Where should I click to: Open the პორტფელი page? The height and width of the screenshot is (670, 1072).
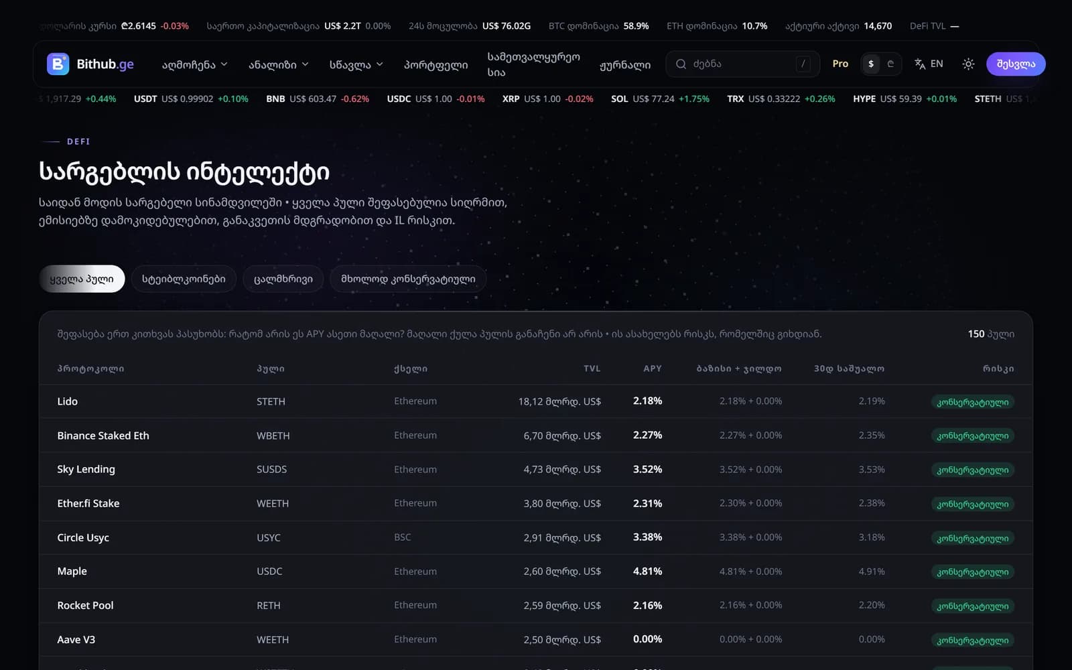[435, 64]
